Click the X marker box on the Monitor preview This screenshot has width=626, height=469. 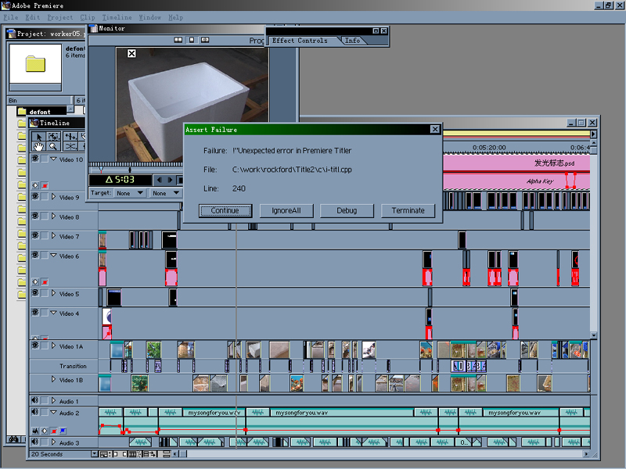(x=131, y=53)
